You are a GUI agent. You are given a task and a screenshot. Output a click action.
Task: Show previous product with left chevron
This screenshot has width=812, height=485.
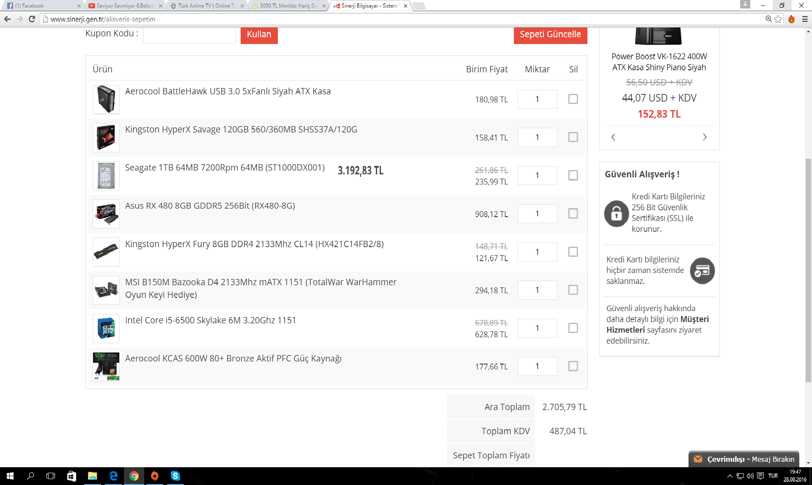tap(613, 137)
